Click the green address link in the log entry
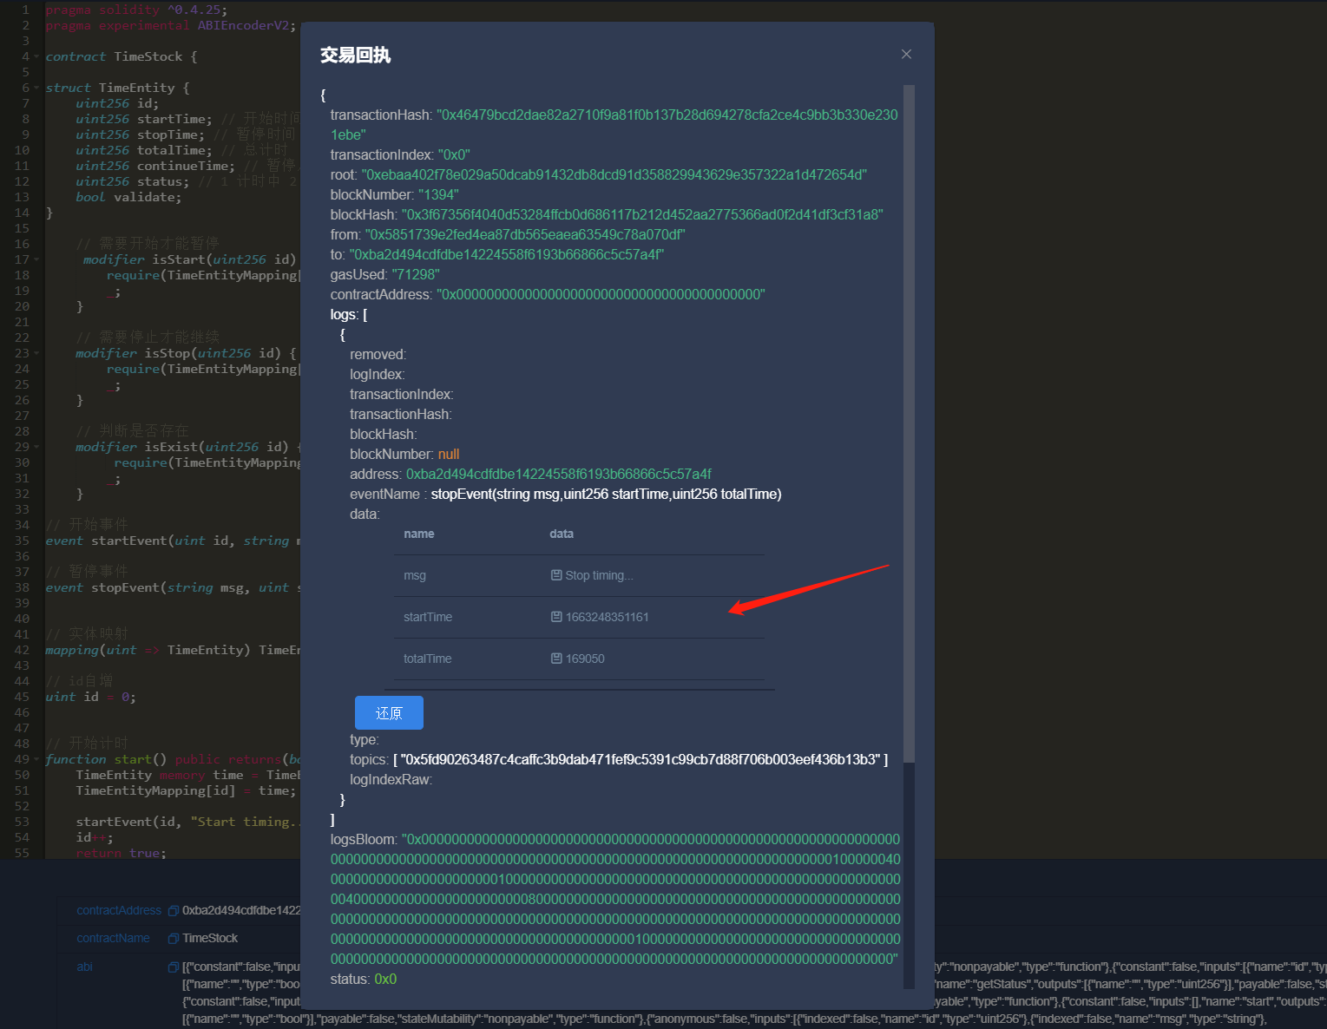Image resolution: width=1327 pixels, height=1029 pixels. [x=558, y=474]
